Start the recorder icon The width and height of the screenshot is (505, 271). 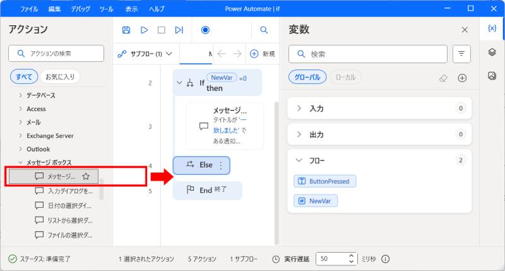click(205, 30)
